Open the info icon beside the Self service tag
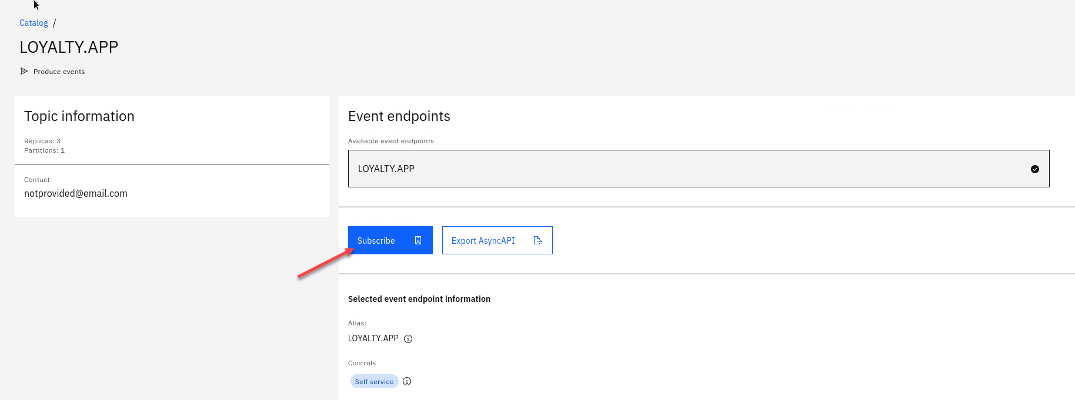The height and width of the screenshot is (400, 1075). (x=407, y=381)
